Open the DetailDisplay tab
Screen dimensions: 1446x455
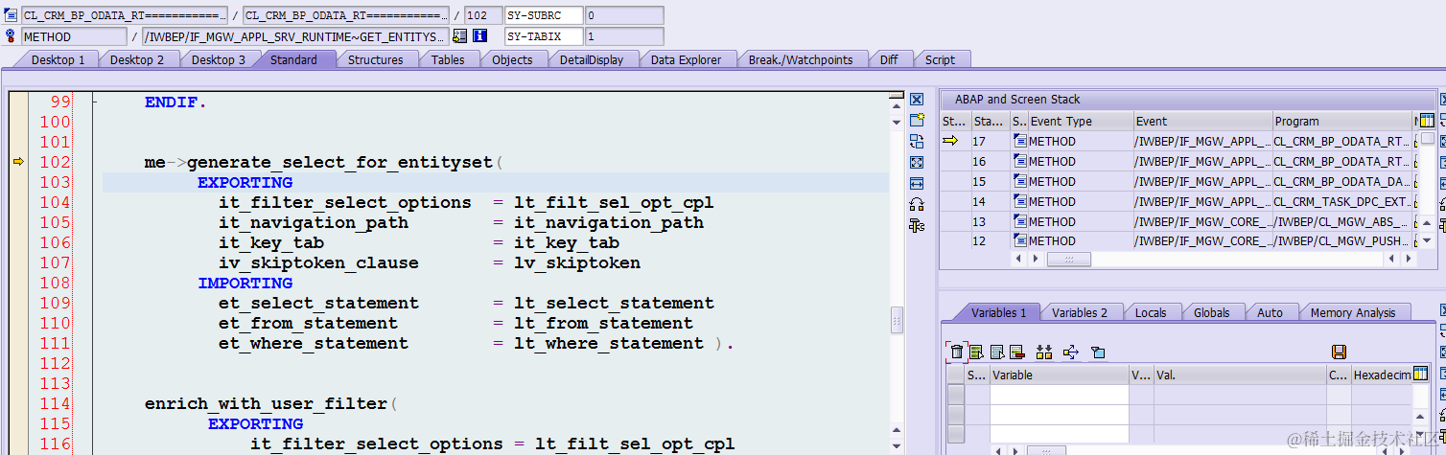[592, 59]
